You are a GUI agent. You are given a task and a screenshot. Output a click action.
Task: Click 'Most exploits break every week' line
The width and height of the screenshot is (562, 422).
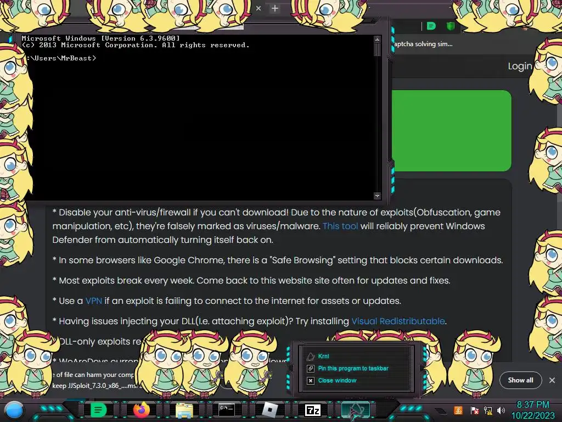point(251,281)
